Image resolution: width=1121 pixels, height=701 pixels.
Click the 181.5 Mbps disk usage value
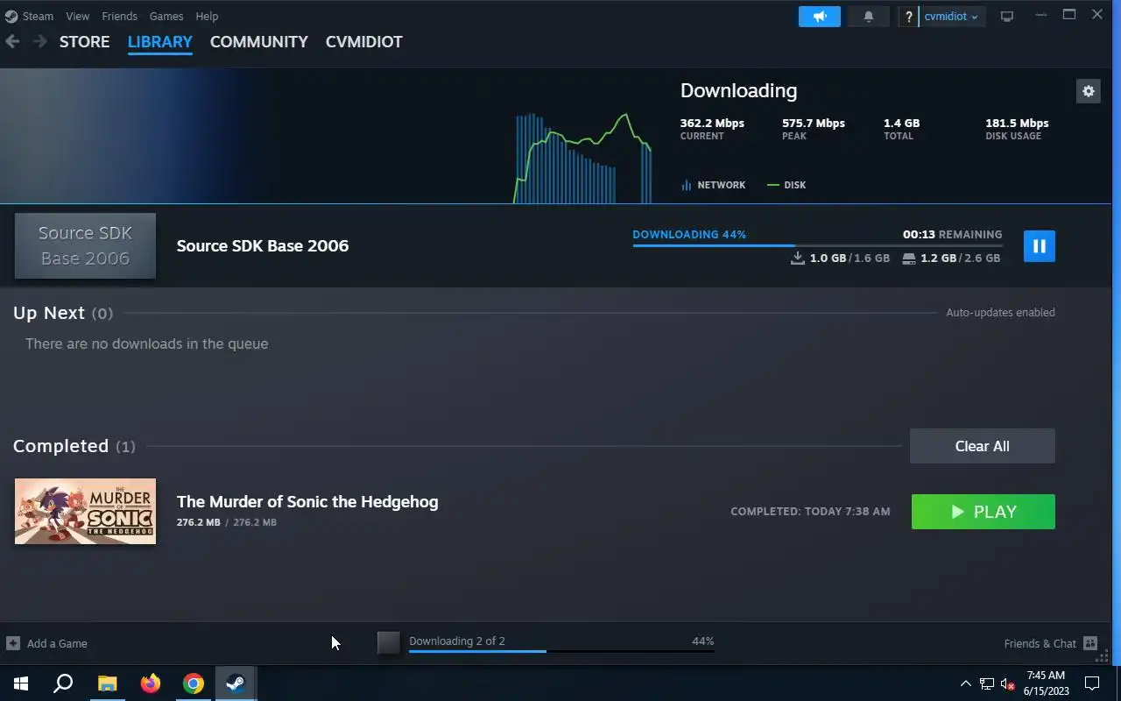click(1017, 123)
